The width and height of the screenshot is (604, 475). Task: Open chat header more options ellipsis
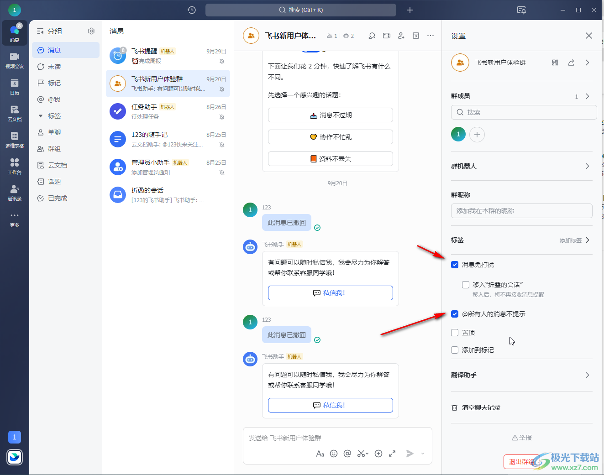click(431, 36)
